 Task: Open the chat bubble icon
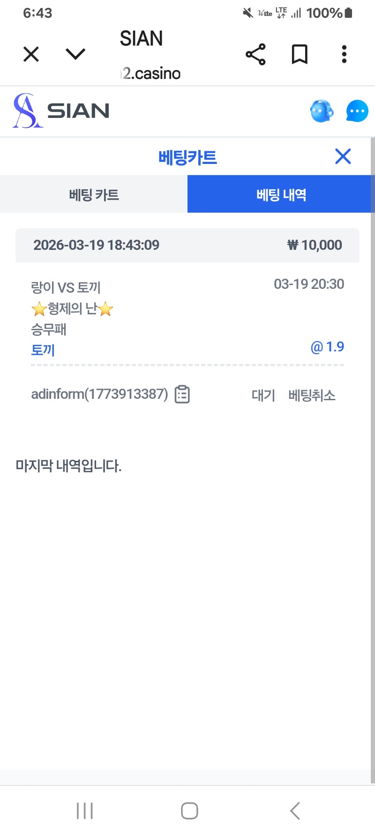357,111
